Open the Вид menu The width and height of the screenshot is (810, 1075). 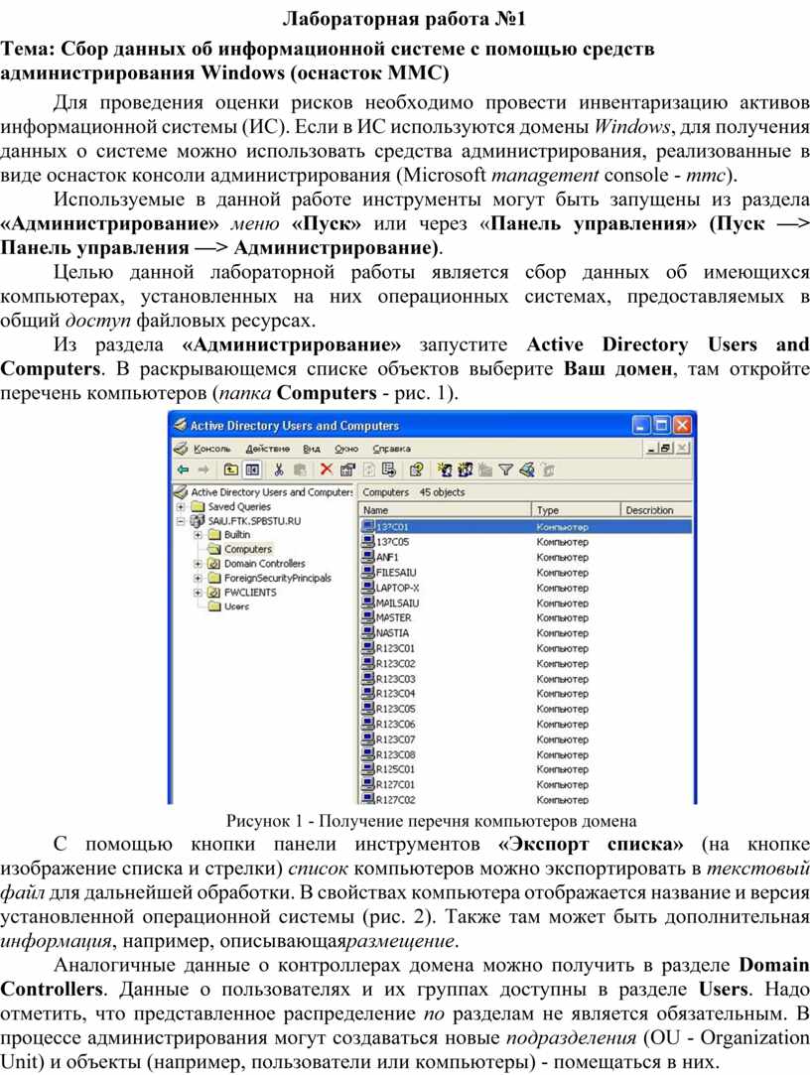coord(312,449)
